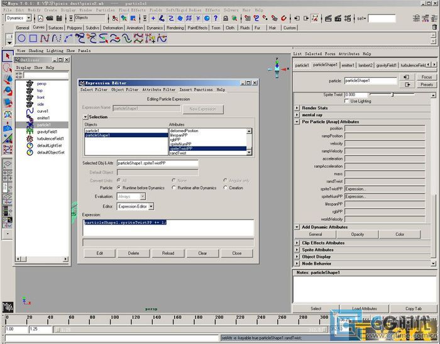Select the Creation radio button
Screen dimensions: 440x344
coord(225,187)
